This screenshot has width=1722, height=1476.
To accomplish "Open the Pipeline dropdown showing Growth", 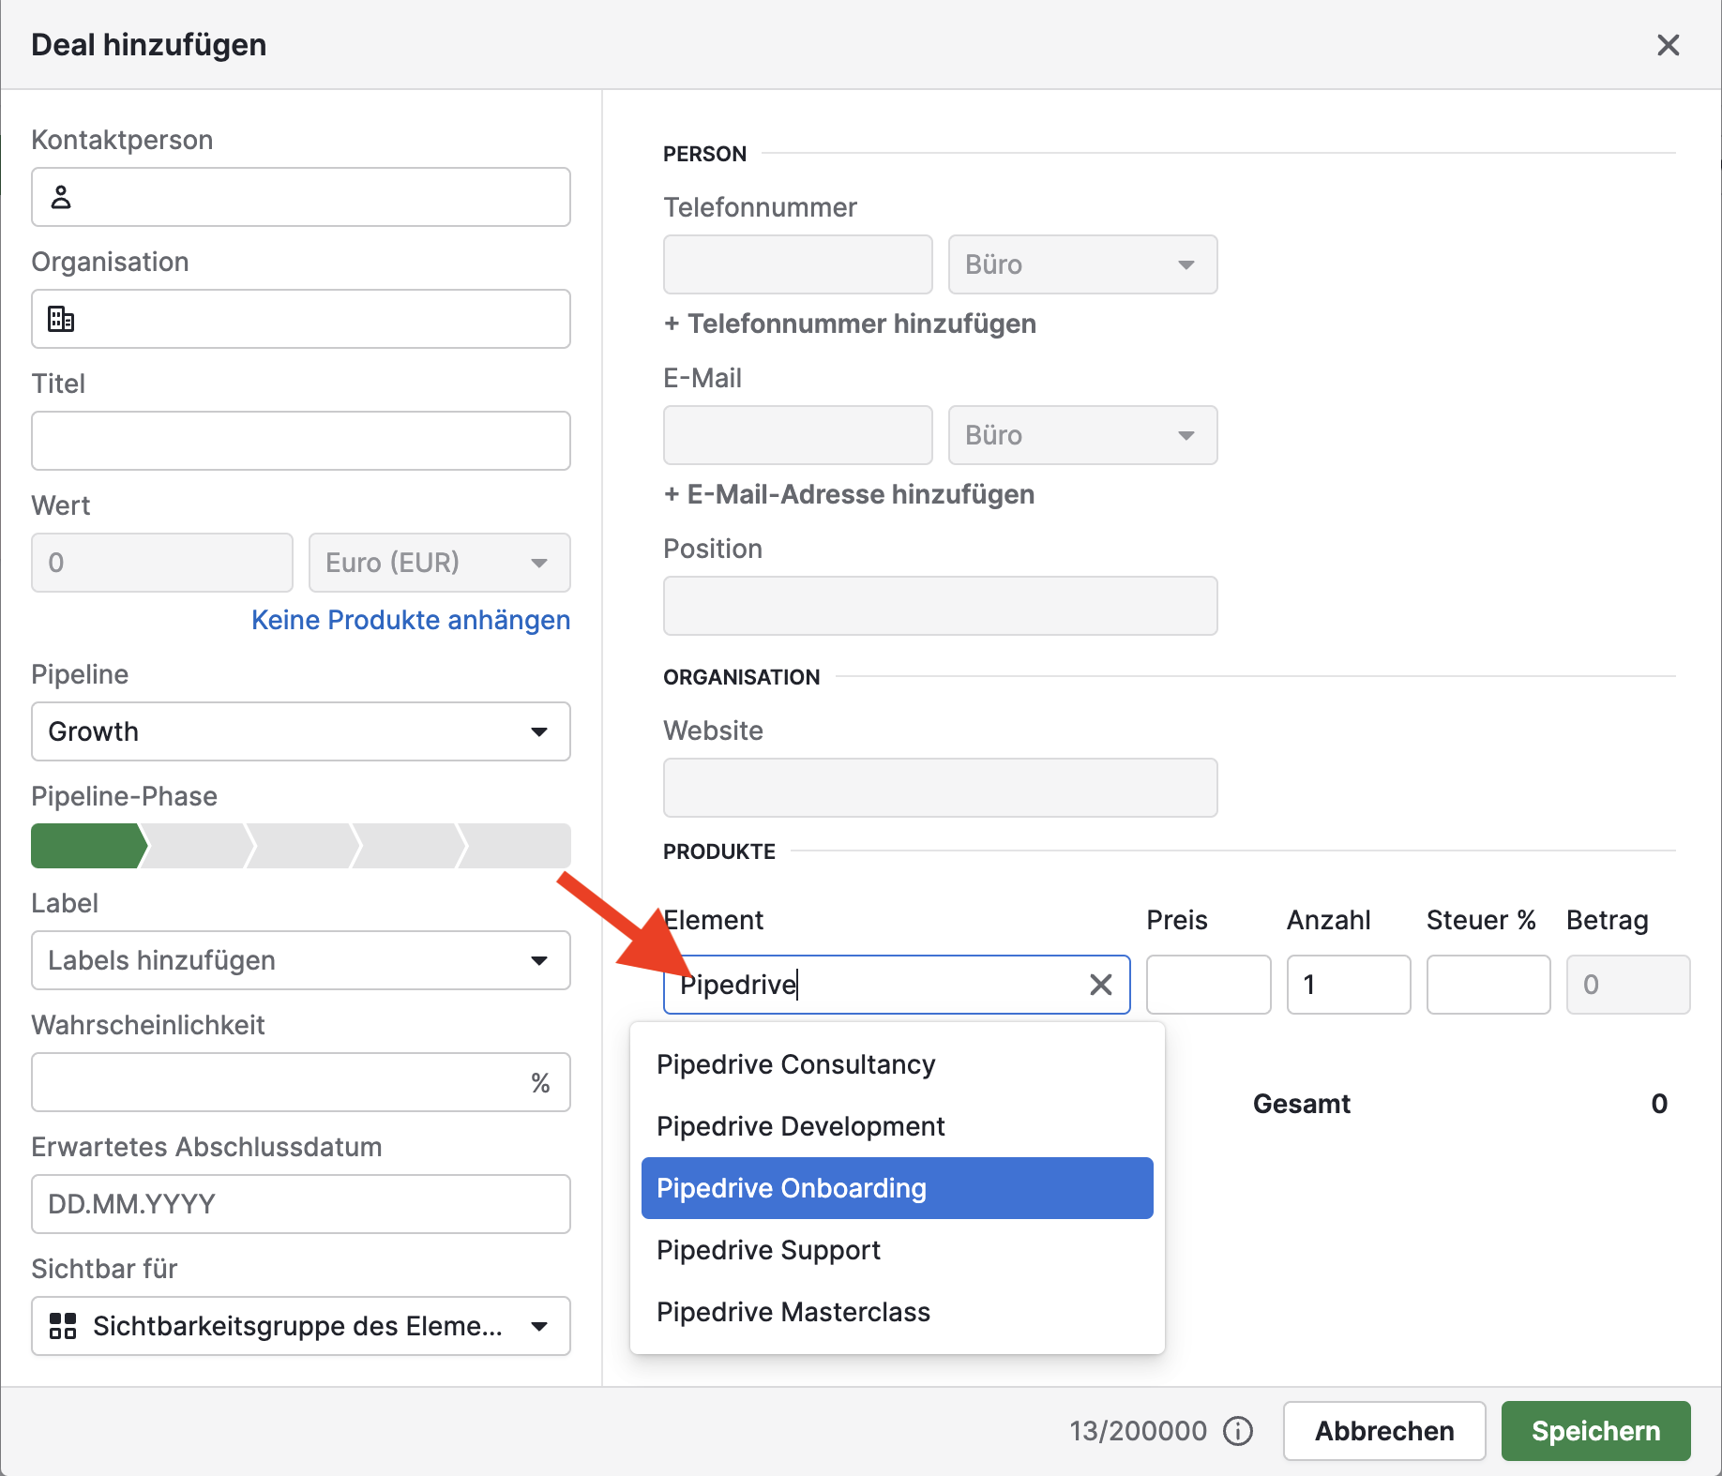I will pos(300,731).
